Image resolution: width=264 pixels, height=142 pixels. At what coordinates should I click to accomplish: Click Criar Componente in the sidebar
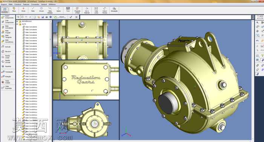pyautogui.click(x=8, y=22)
